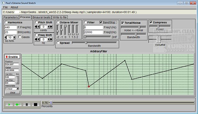Click the Position field showing 324.697

(x=12, y=64)
